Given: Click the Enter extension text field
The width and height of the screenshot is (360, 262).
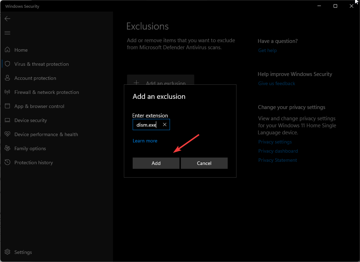Looking at the screenshot, I should (151, 124).
